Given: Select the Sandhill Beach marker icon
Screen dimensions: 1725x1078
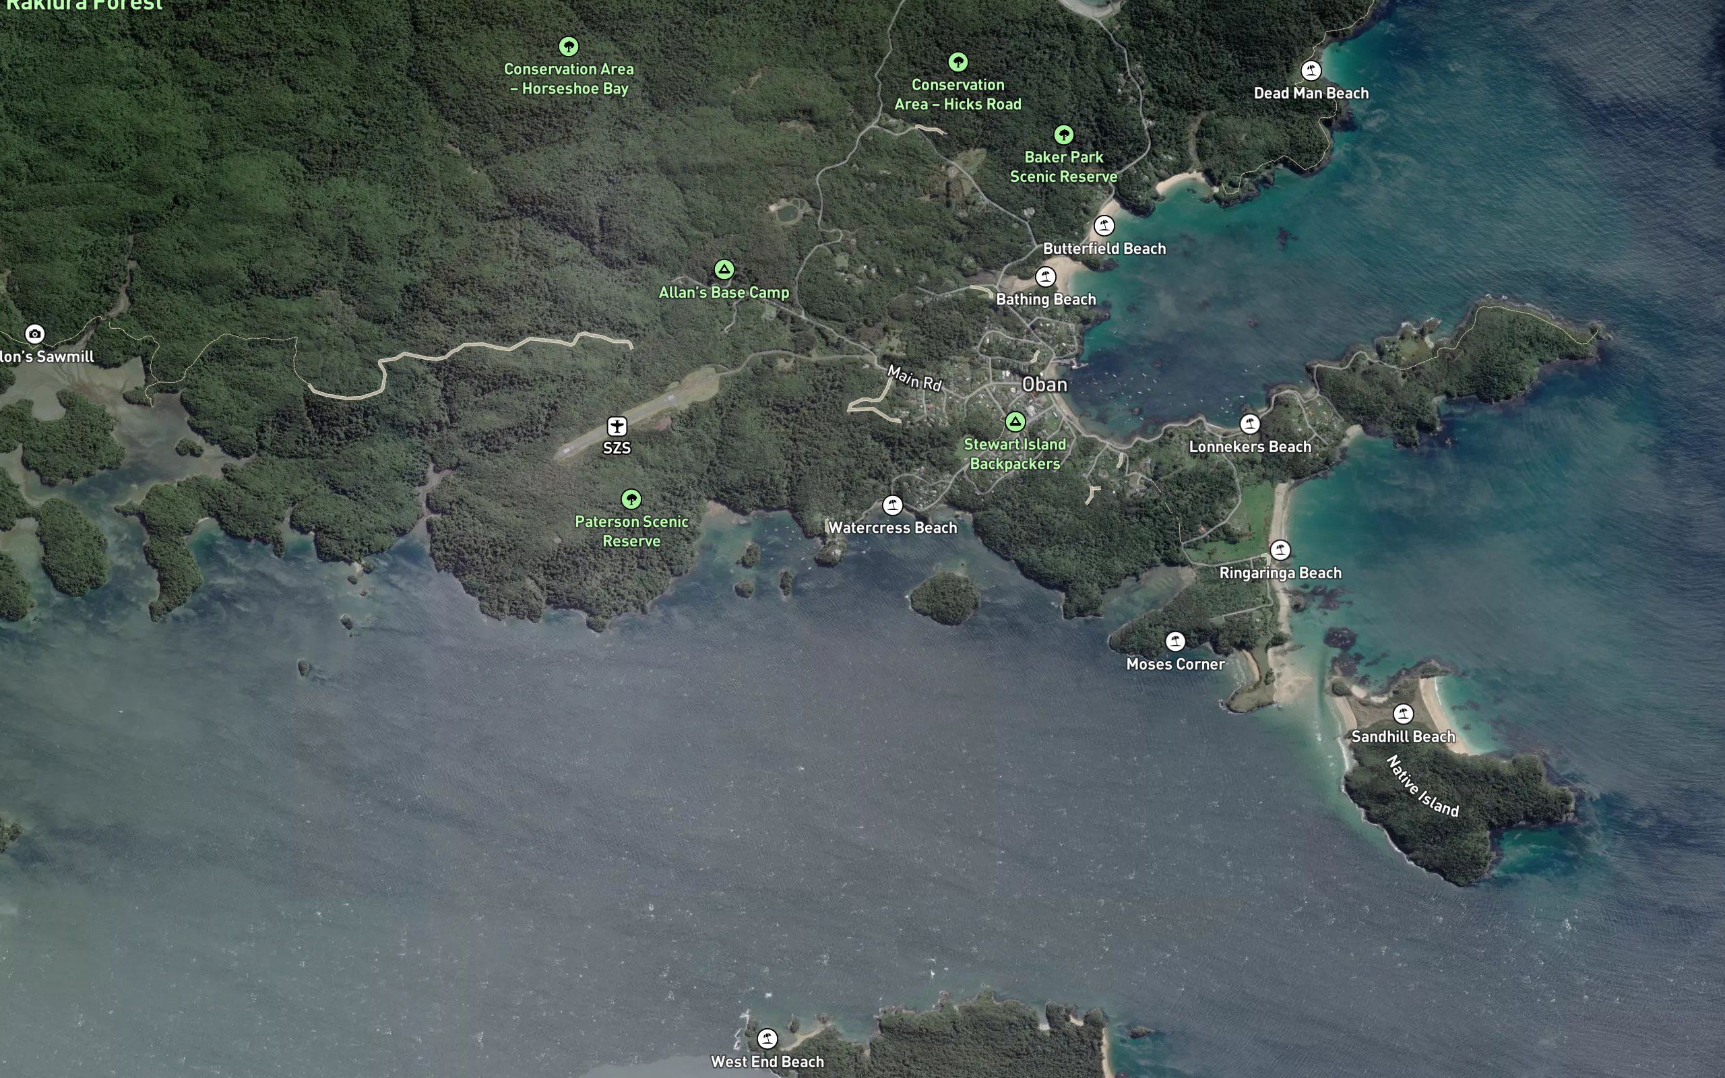Looking at the screenshot, I should coord(1403,714).
